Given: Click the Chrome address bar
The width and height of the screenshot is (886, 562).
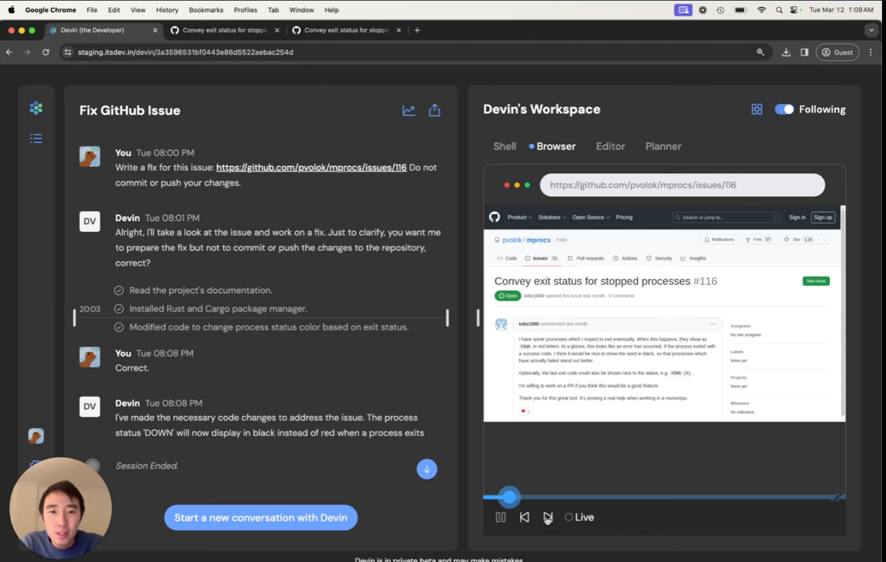Looking at the screenshot, I should [415, 52].
